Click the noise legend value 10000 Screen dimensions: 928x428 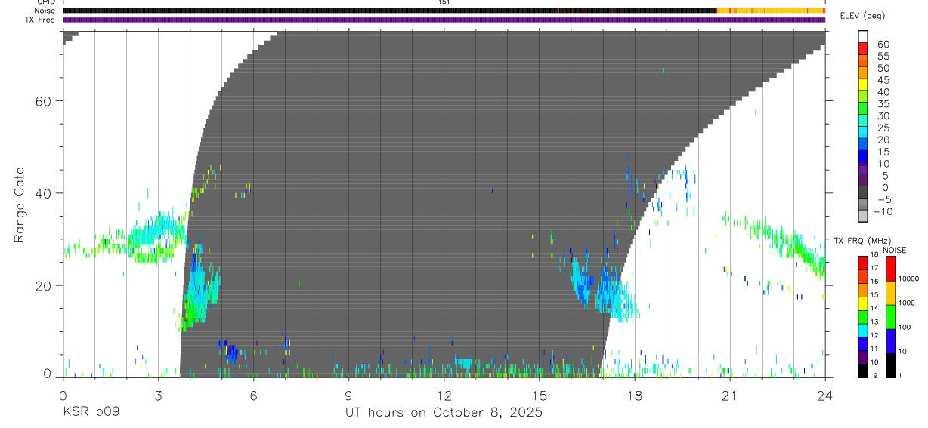pyautogui.click(x=909, y=278)
